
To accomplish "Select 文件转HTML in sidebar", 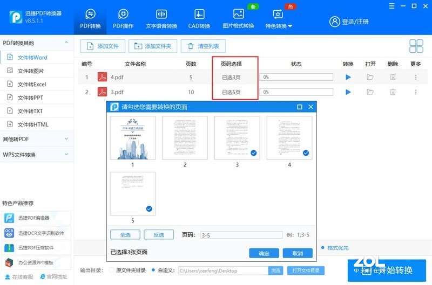I will coord(37,124).
